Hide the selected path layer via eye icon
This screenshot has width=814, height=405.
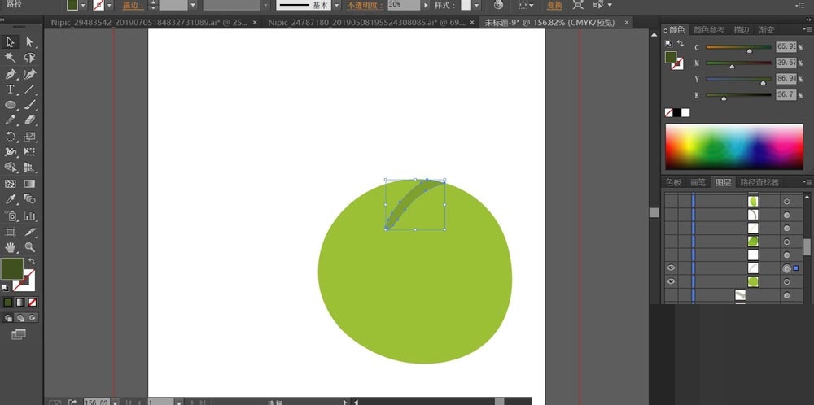(x=672, y=268)
